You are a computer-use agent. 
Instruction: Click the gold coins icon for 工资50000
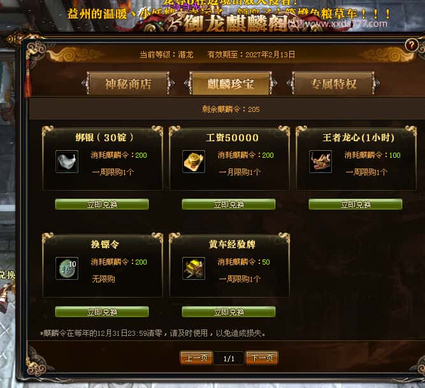click(x=194, y=162)
